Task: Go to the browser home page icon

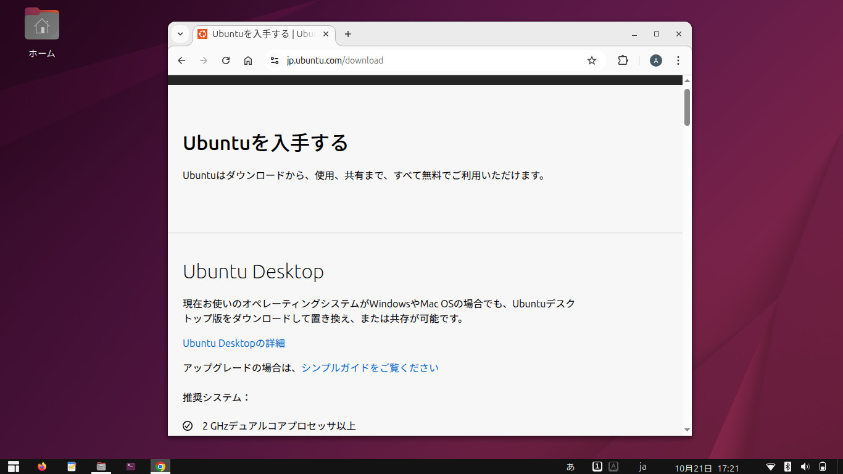Action: [248, 60]
